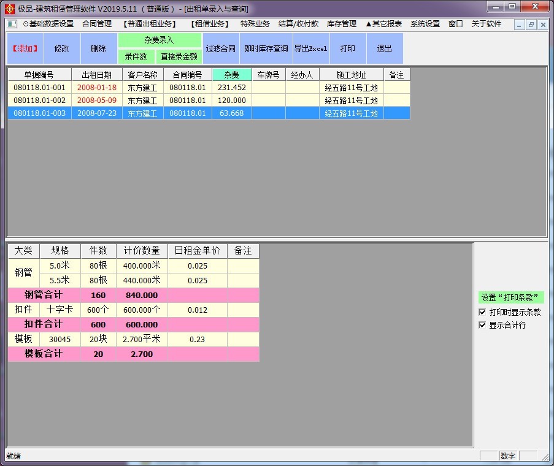Select the row with 单据编号 080118.01-002
The width and height of the screenshot is (554, 466).
pyautogui.click(x=39, y=101)
